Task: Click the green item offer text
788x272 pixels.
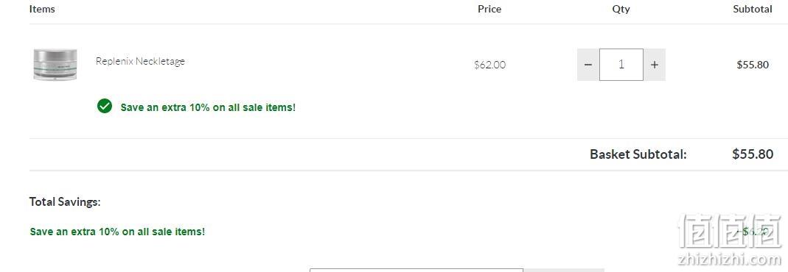Action: pos(208,107)
